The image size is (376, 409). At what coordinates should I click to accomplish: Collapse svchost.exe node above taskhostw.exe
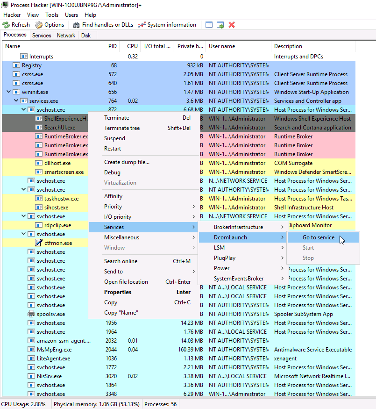[x=23, y=189]
